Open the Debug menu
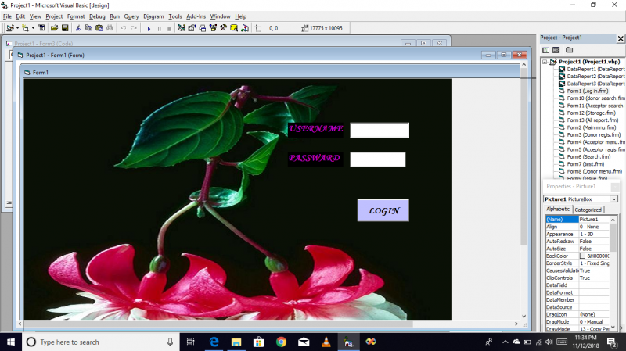The width and height of the screenshot is (626, 351). [97, 16]
